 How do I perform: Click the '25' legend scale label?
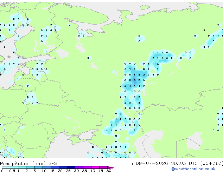[68, 171]
